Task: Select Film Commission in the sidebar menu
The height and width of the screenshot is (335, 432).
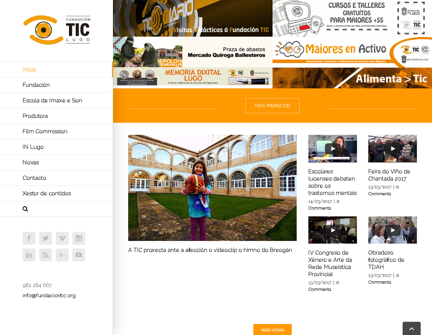Action: click(x=45, y=131)
